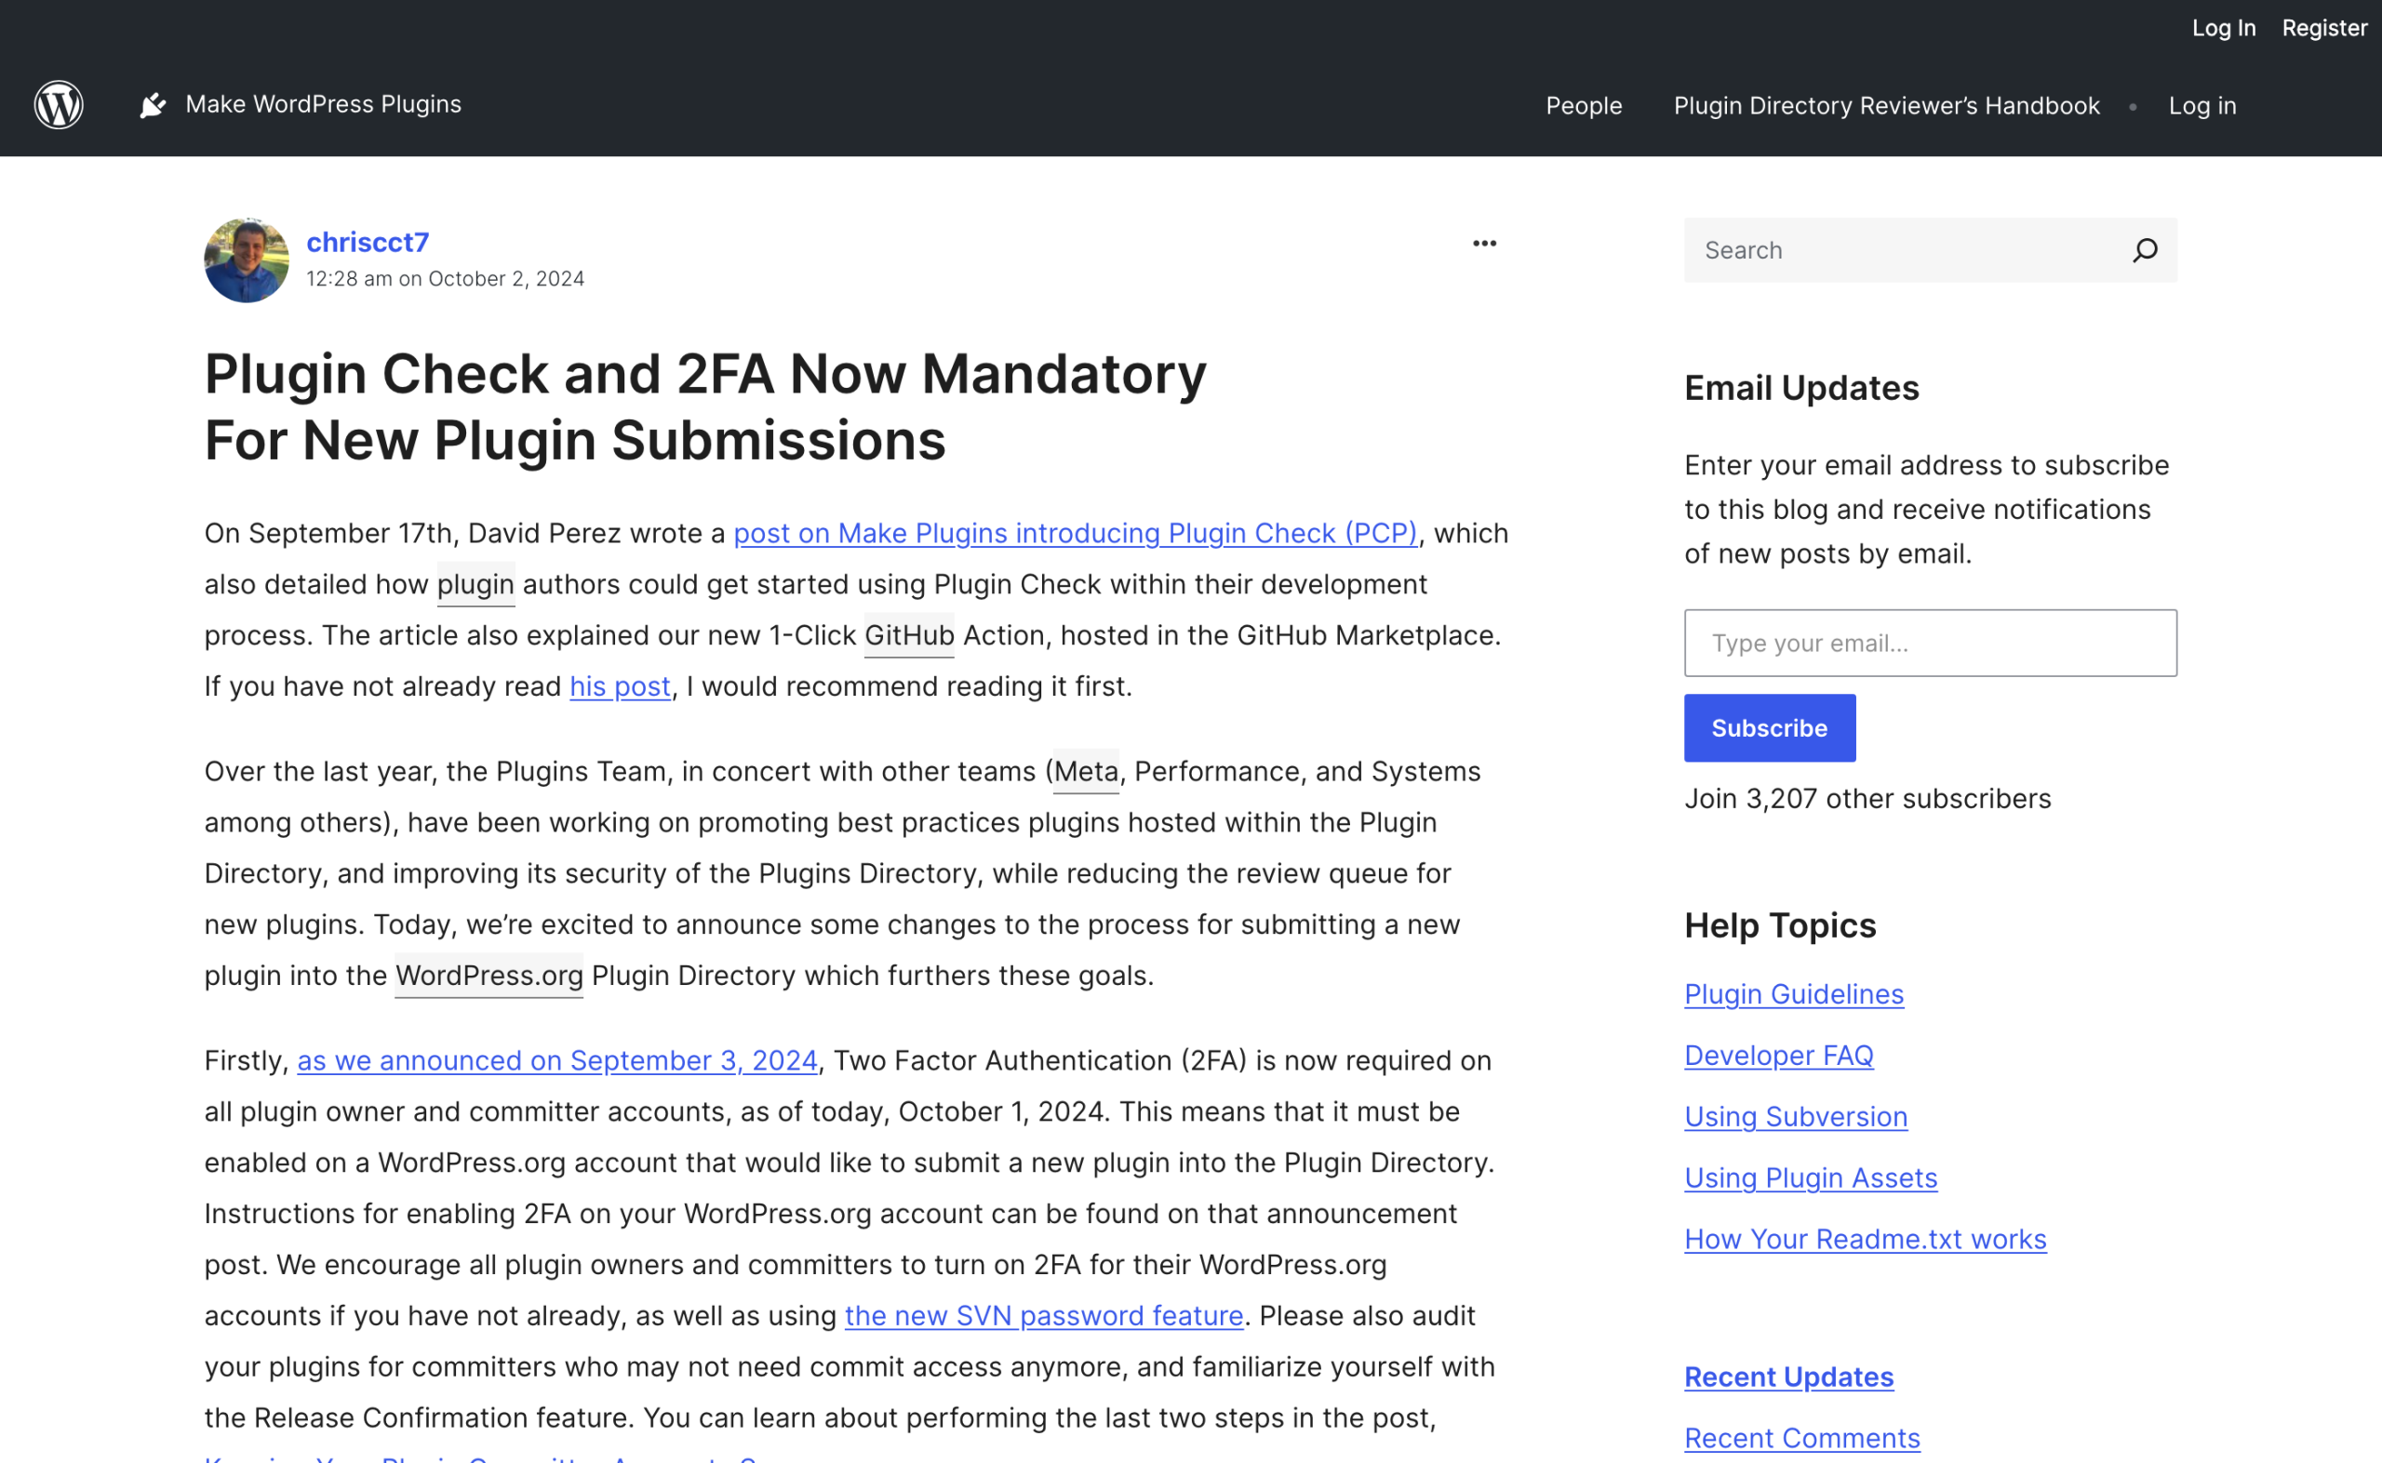Open the Recent Updates link
This screenshot has height=1463, width=2382.
(1788, 1377)
